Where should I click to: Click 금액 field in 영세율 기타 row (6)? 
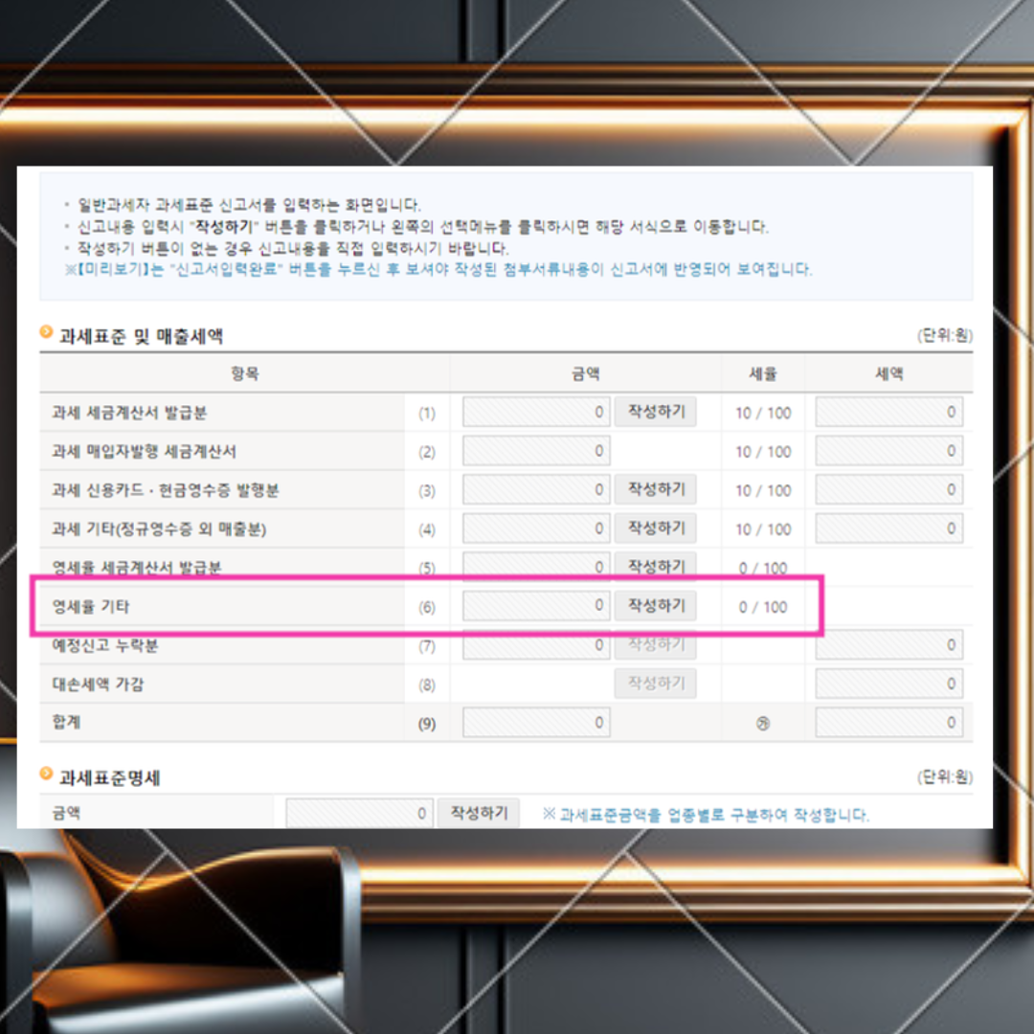click(x=536, y=605)
